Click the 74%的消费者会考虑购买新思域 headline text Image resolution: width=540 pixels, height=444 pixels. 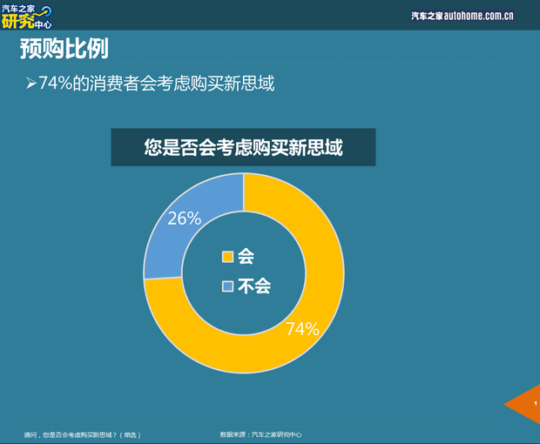click(157, 84)
